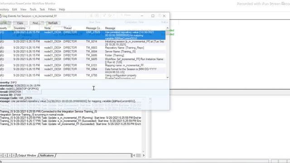Maximize the Log Events window

(x=153, y=16)
